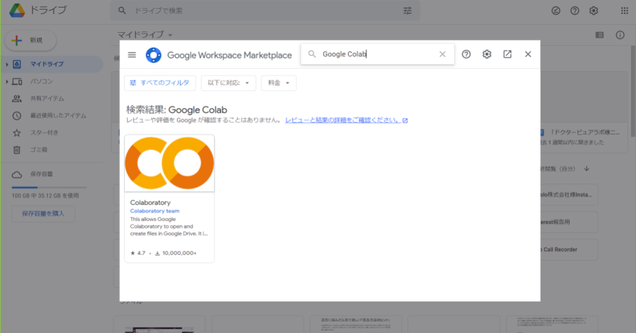The image size is (636, 333).
Task: Open the すべてのフィルタ filters button
Action: [160, 83]
